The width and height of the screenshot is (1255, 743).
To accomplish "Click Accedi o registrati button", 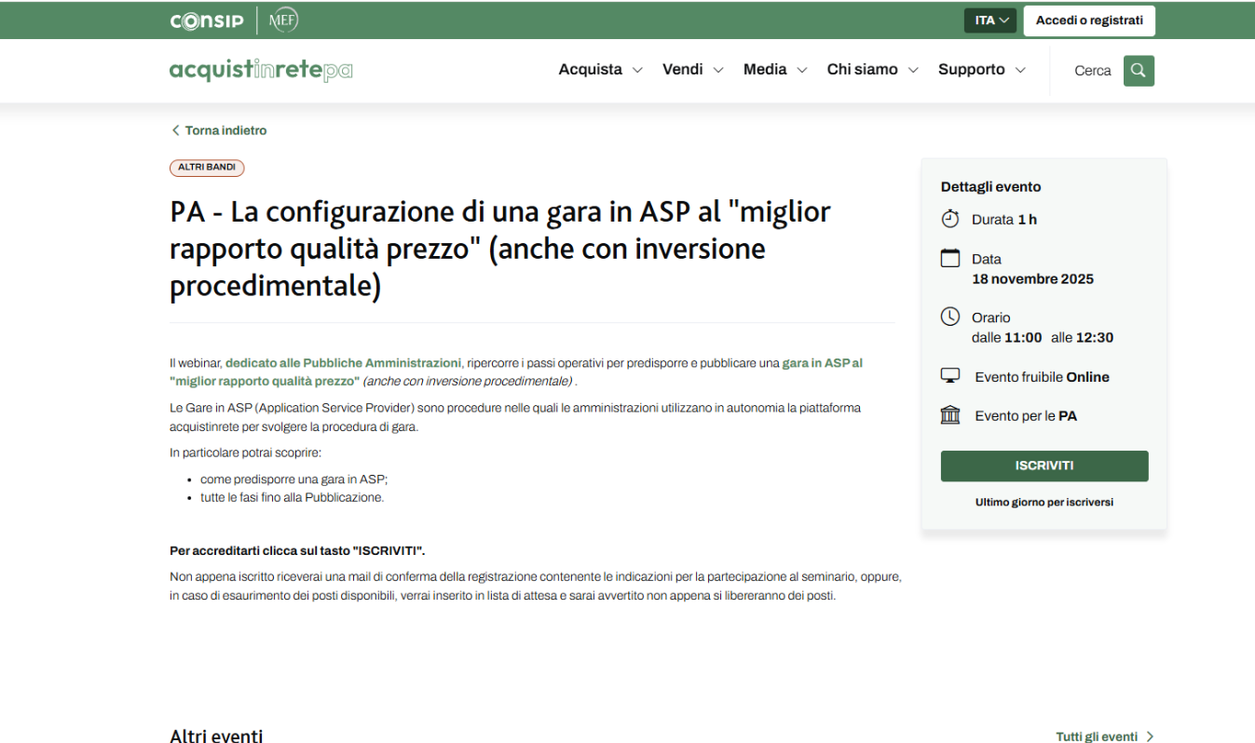I will pyautogui.click(x=1088, y=20).
